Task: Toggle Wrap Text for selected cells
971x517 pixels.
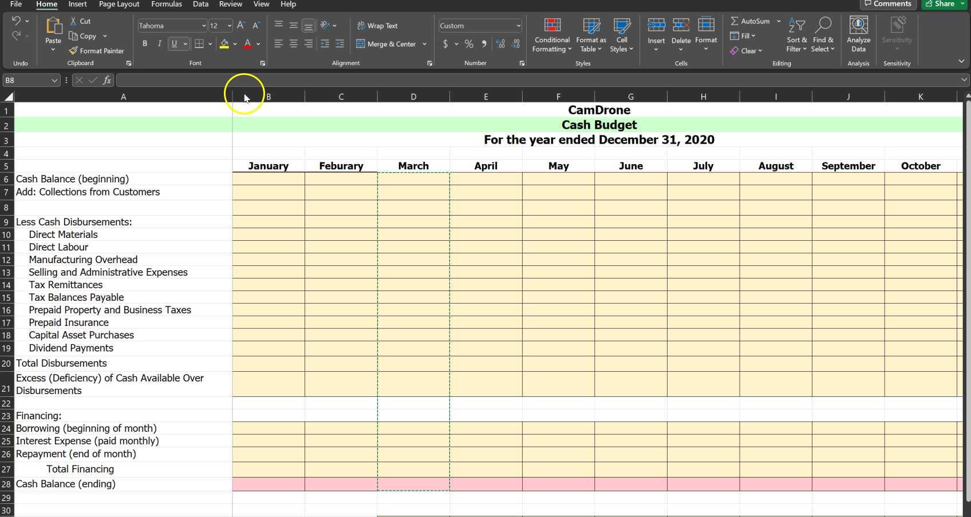Action: coord(377,26)
